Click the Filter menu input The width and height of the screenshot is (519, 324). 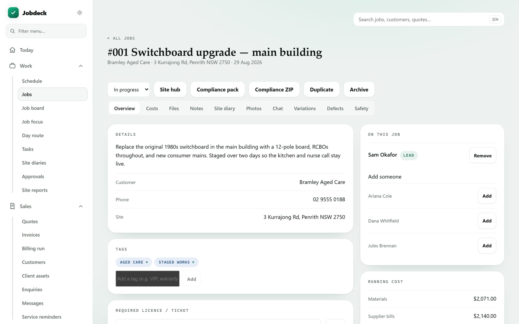[x=46, y=31]
